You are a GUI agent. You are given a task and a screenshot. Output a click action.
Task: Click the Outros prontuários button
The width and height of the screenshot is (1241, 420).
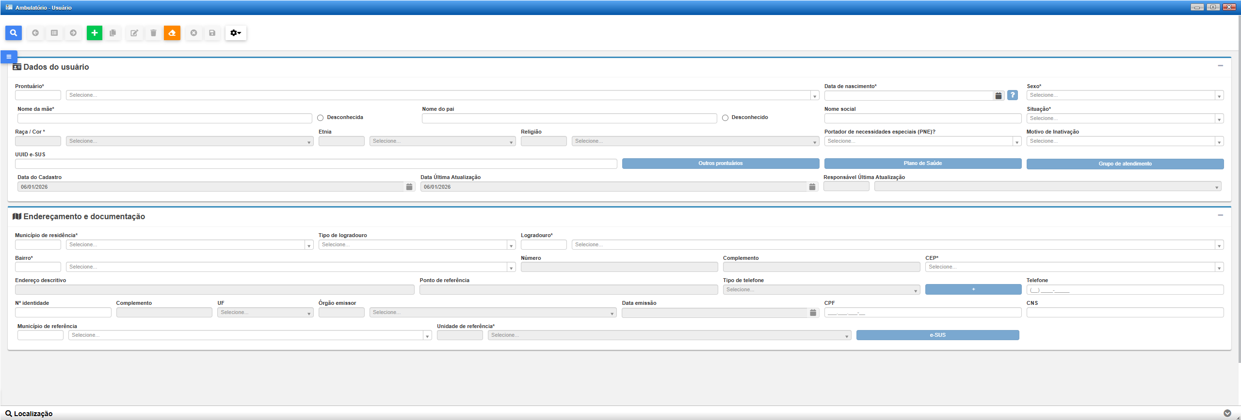720,164
